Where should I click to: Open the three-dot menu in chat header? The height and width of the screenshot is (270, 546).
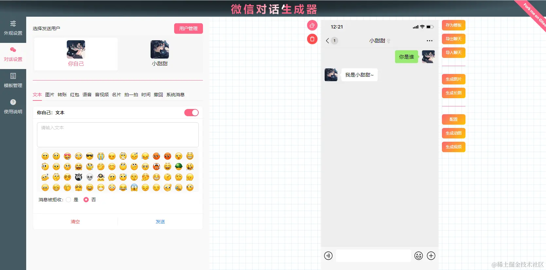(429, 41)
